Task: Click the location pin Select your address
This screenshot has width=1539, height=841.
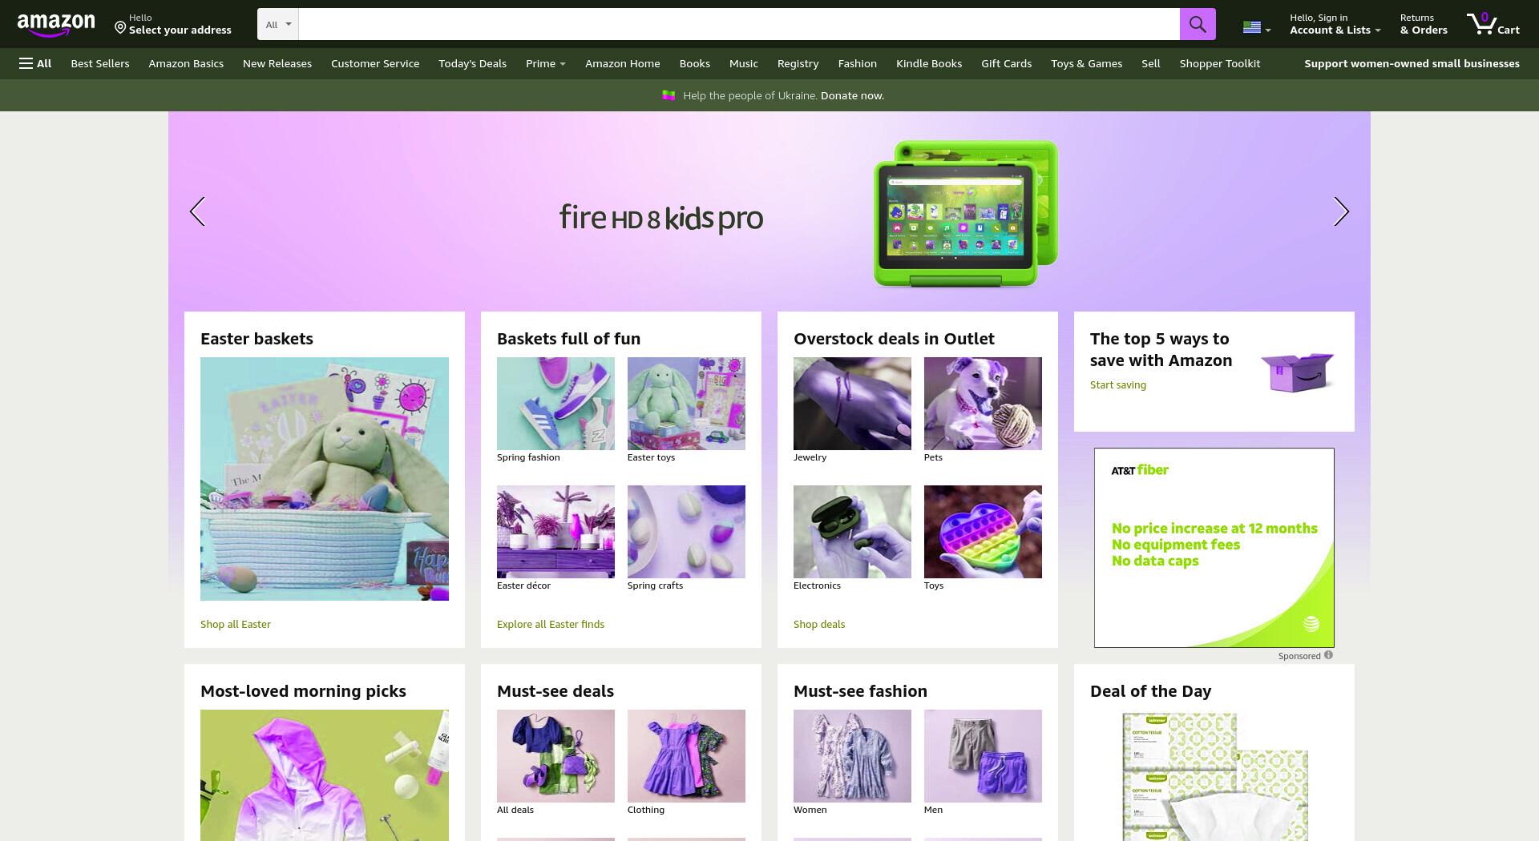Action: click(173, 24)
